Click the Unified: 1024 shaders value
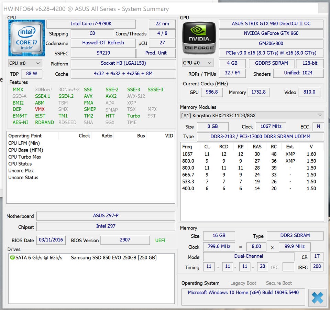330x310 pixels. 298,73
